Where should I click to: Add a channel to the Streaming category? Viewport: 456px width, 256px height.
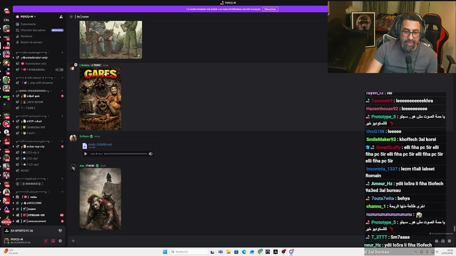[62, 53]
